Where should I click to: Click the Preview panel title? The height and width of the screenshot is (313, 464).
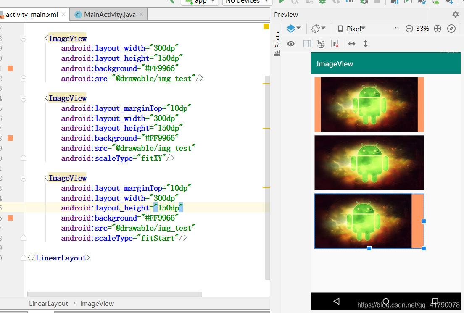point(286,15)
